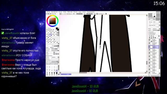Open the brush shape dropdown
The width and height of the screenshot is (167, 94).
coord(50,52)
